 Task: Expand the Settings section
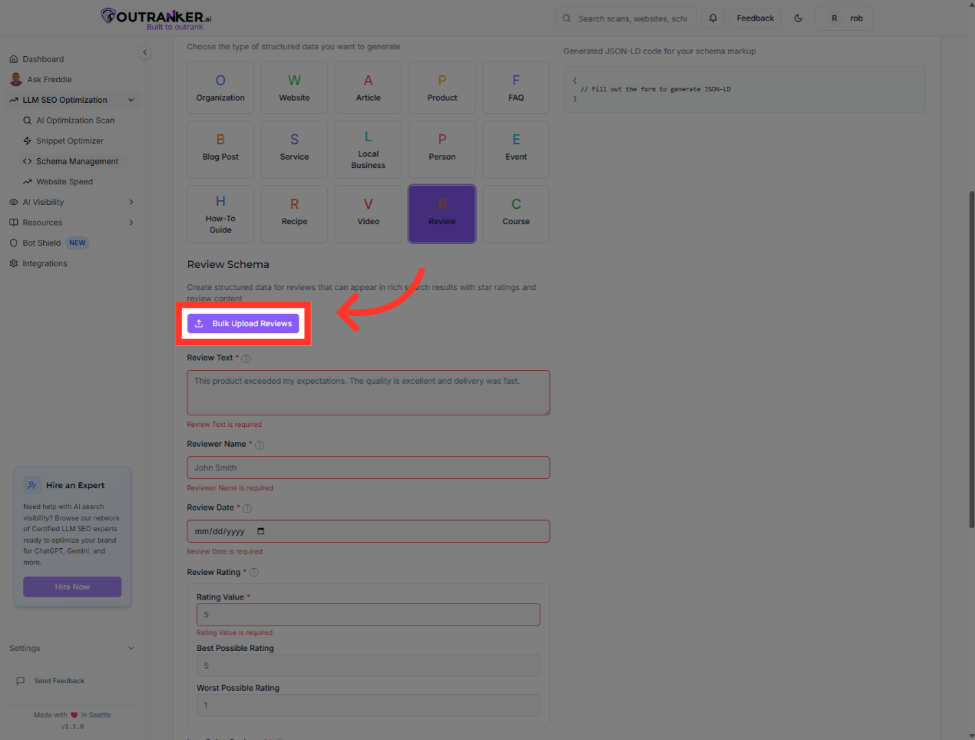pos(72,648)
